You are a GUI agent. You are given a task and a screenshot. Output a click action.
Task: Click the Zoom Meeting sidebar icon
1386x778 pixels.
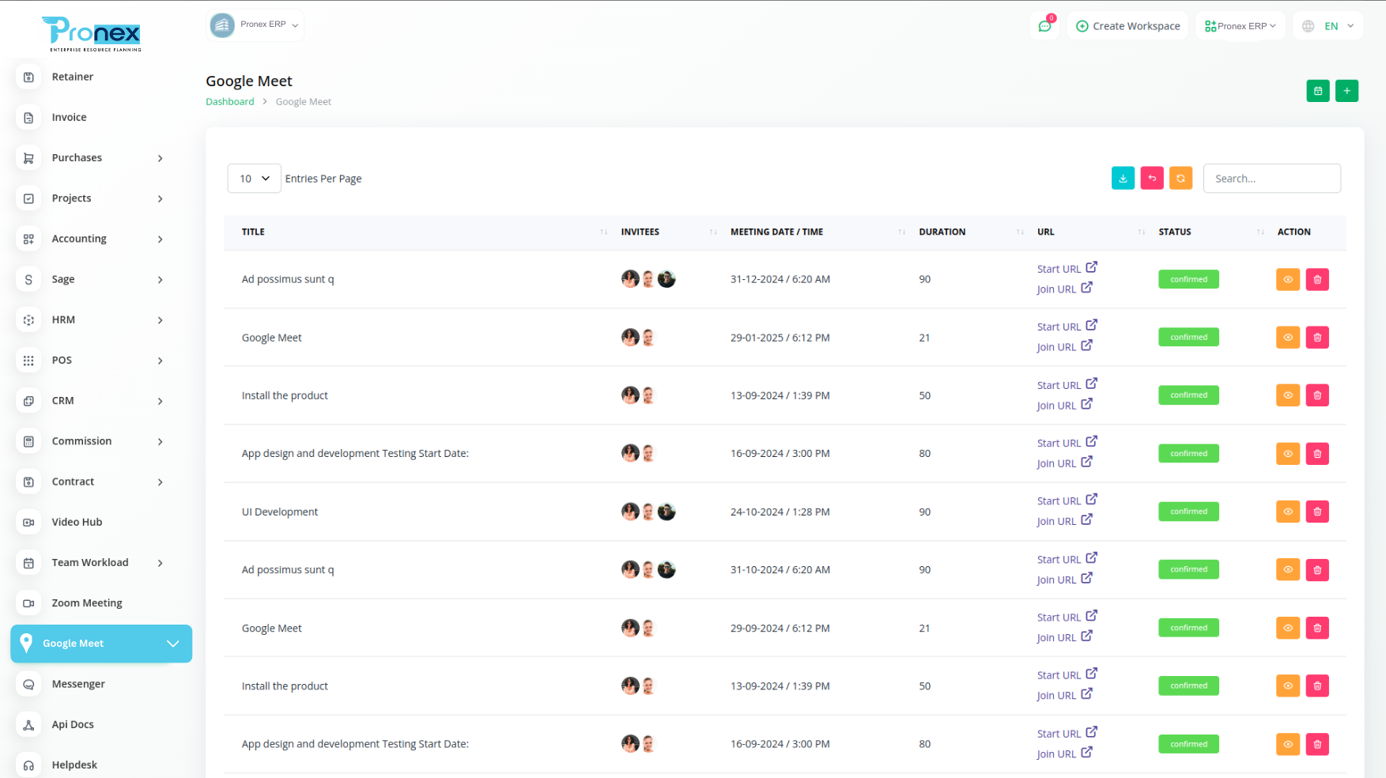click(28, 603)
